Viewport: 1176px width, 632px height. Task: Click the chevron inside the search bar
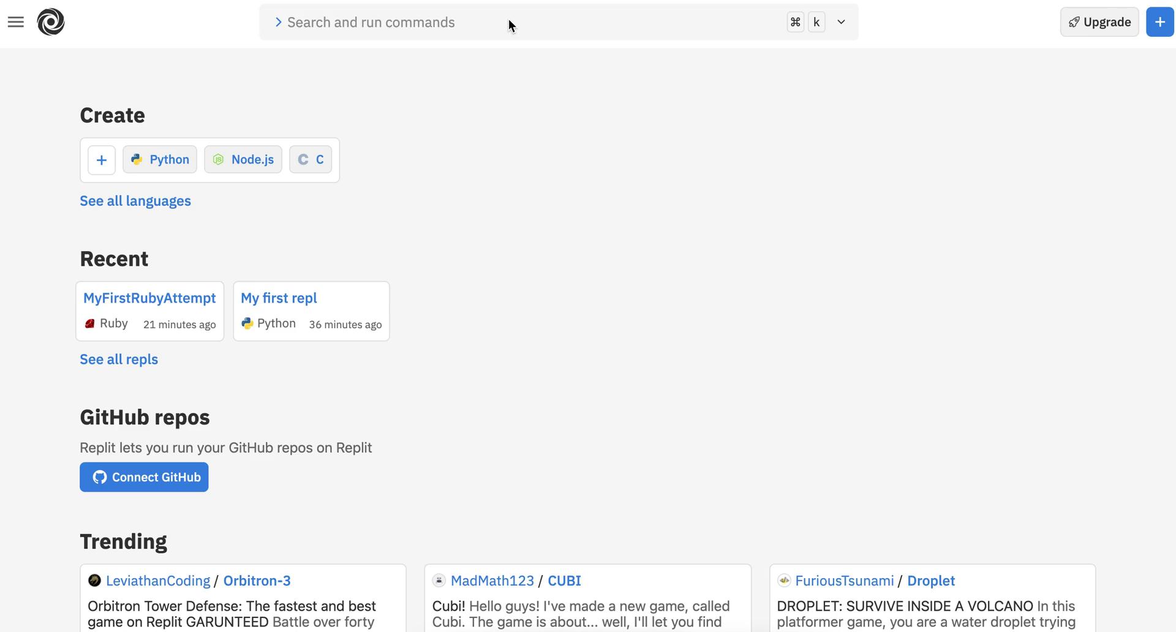279,22
